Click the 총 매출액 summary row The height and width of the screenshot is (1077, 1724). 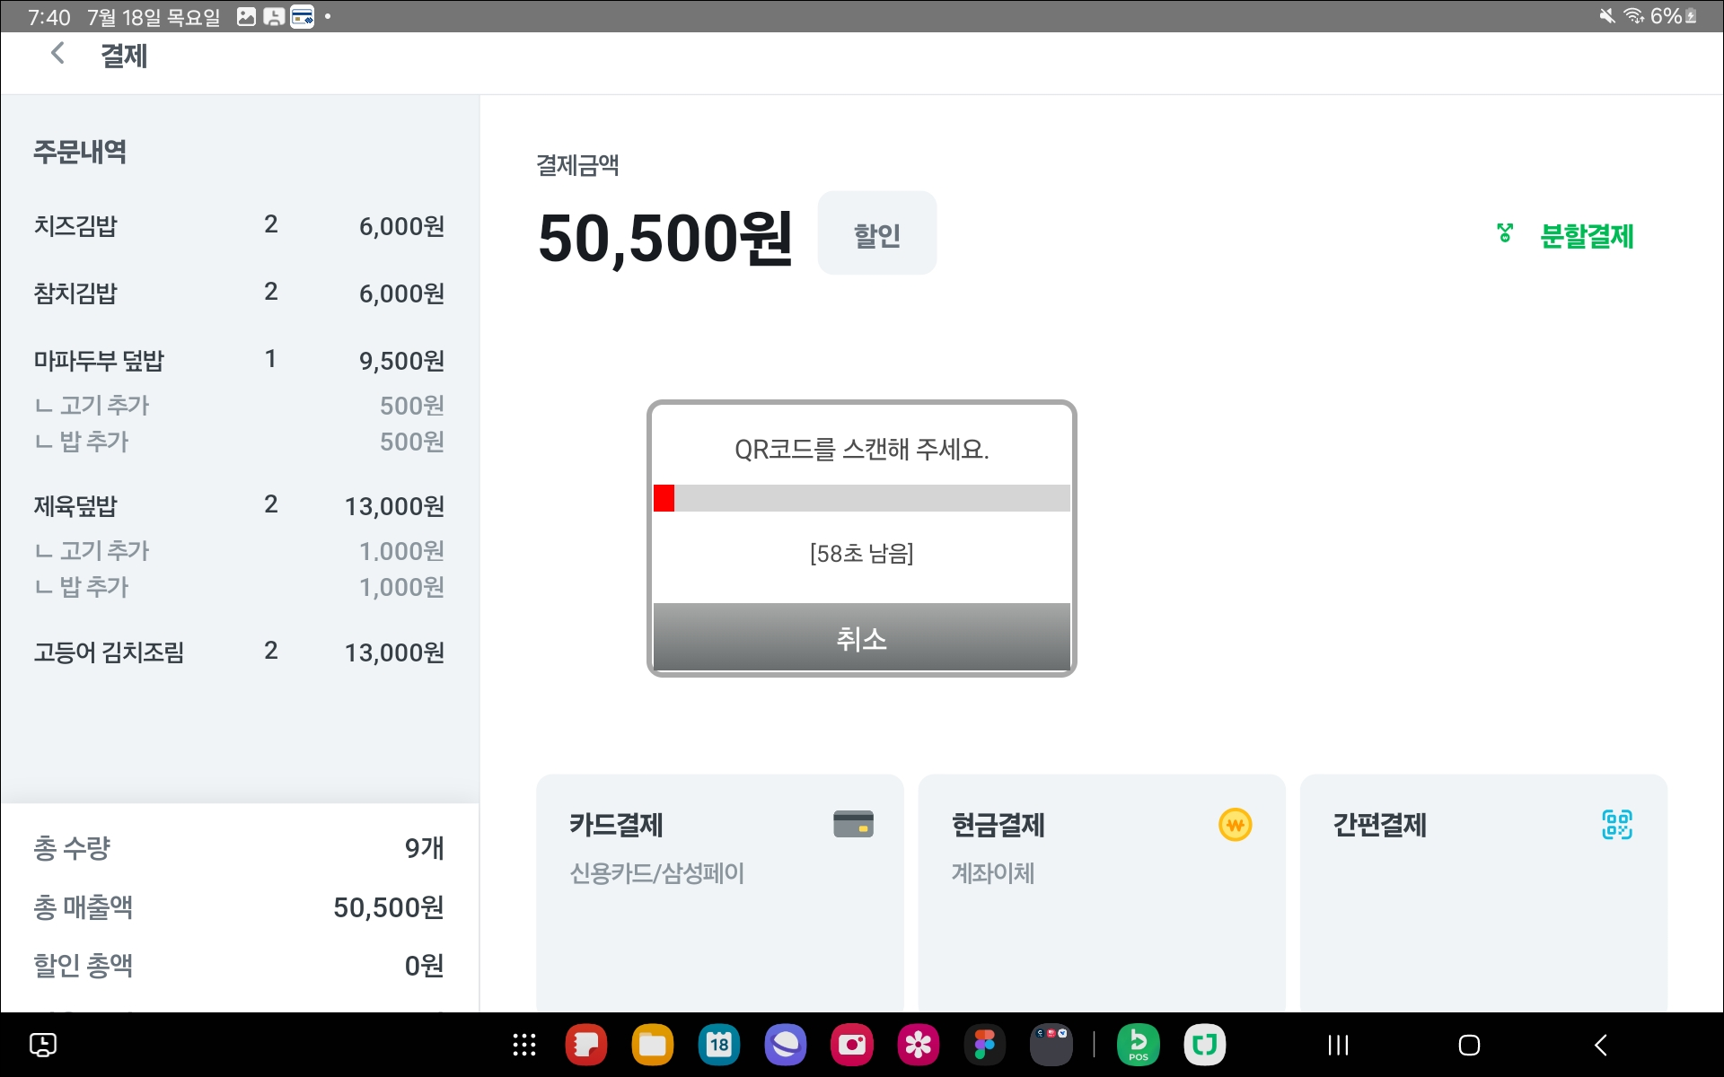point(240,907)
